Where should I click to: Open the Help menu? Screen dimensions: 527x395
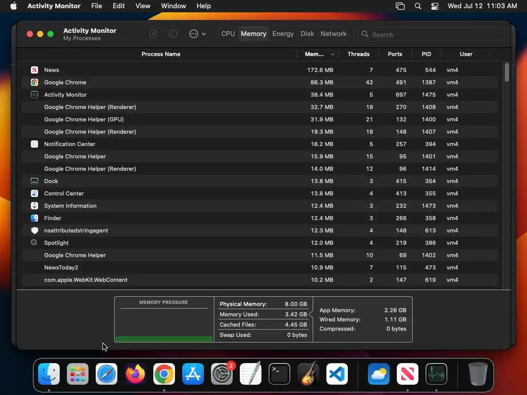click(x=204, y=6)
